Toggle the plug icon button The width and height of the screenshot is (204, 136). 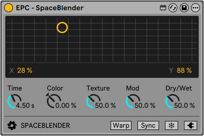click(191, 125)
